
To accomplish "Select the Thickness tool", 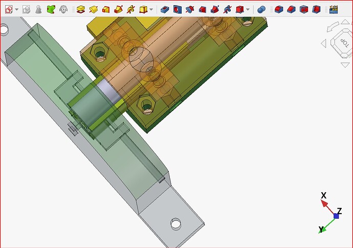I will click(x=316, y=9).
